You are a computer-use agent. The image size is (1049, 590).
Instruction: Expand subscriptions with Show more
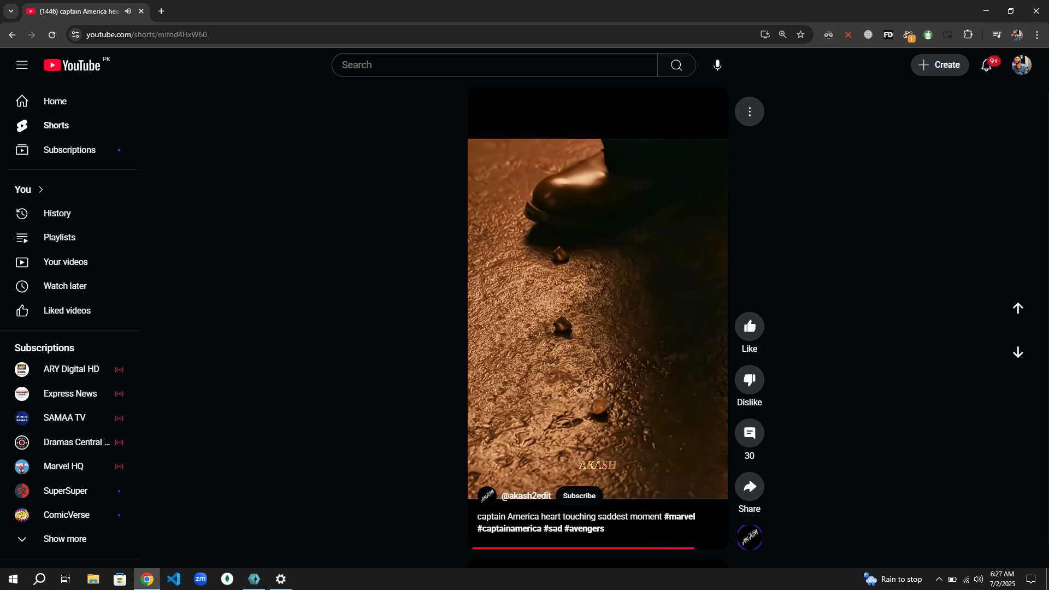(69, 539)
